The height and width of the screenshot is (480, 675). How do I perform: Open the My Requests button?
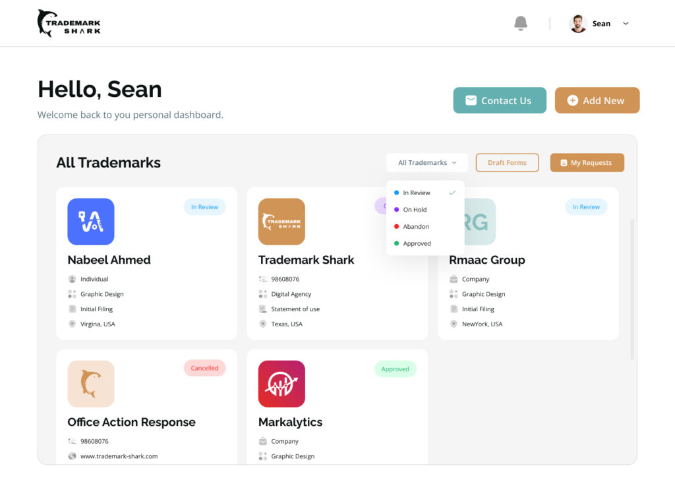tap(587, 163)
